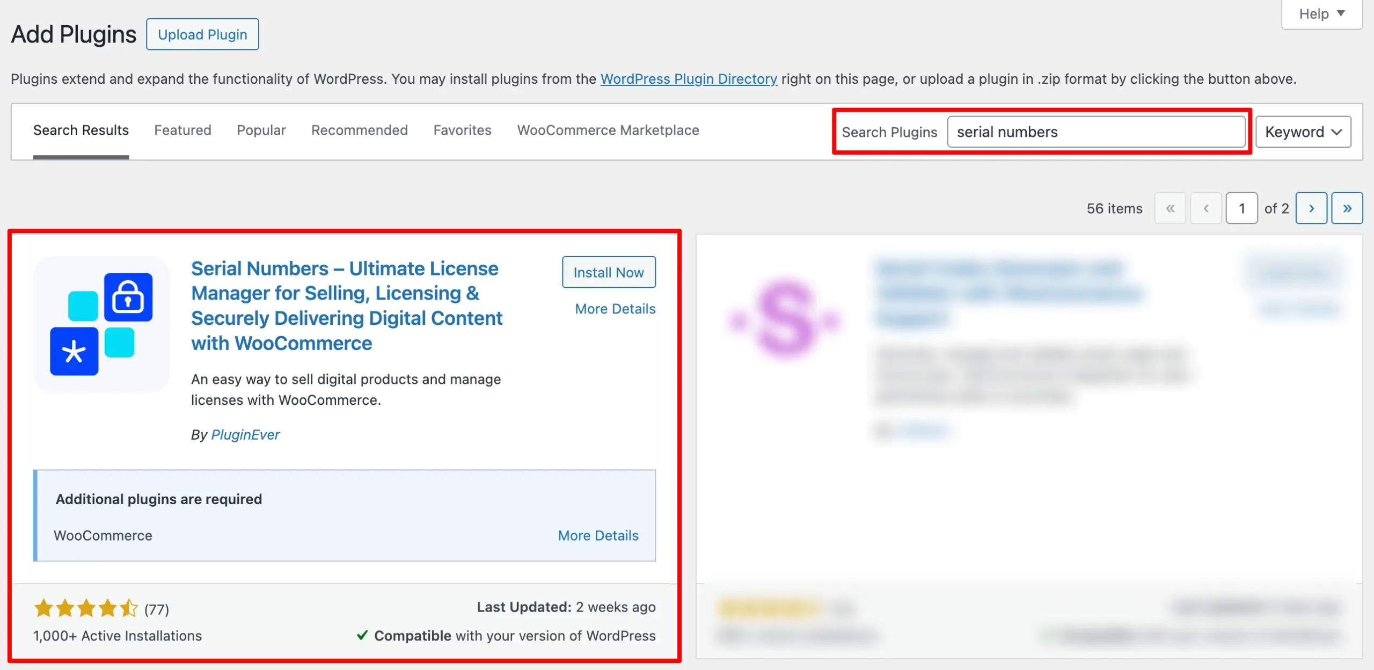
Task: Switch to the Favorites tab
Action: [462, 130]
